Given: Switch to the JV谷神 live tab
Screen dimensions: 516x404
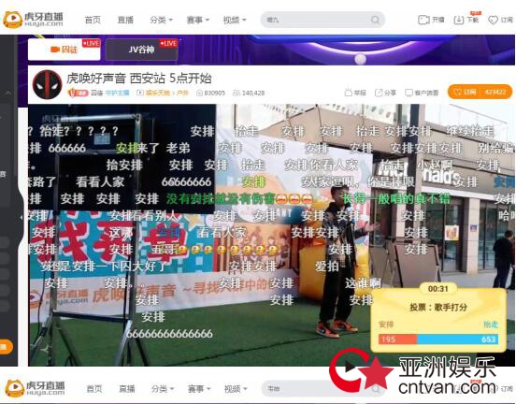Looking at the screenshot, I should (x=141, y=50).
